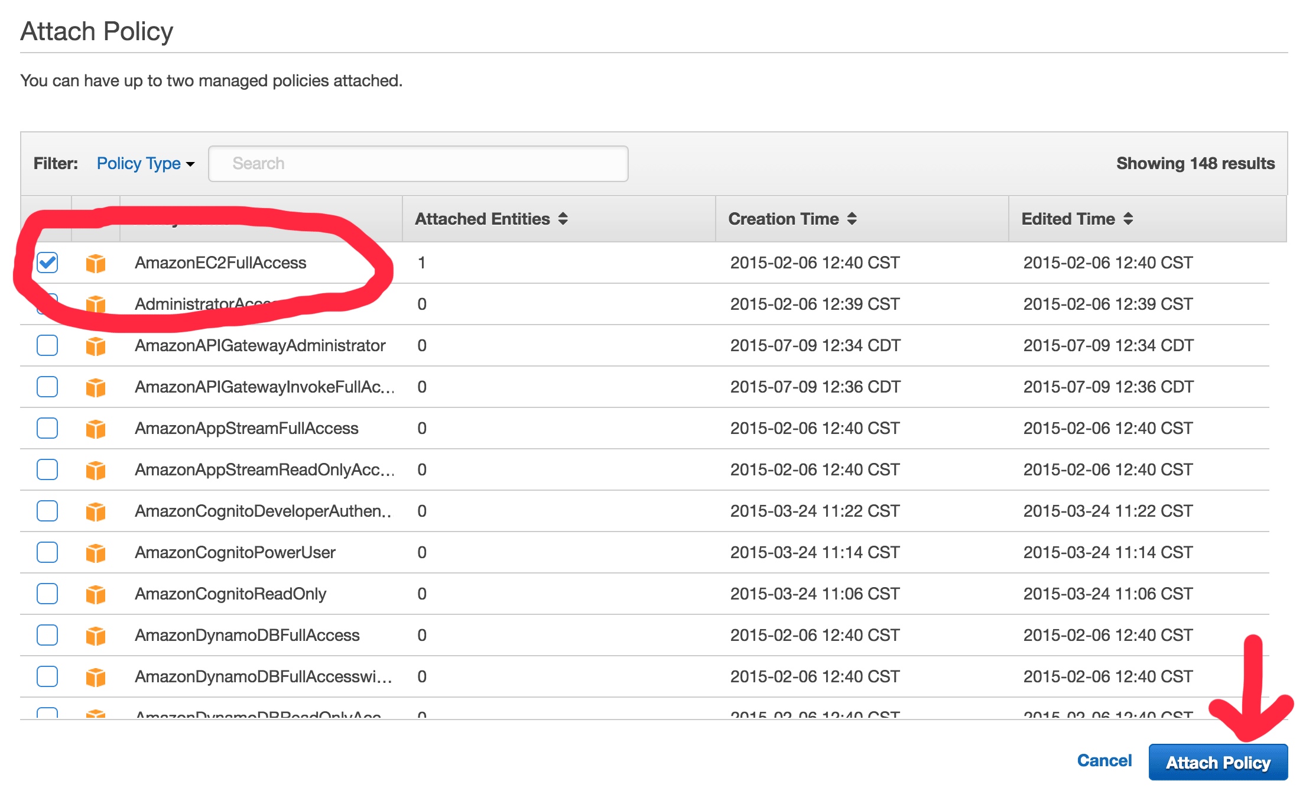1306x797 pixels.
Task: Click the AmazonDynamoDBFullAccess policy cube icon
Action: click(96, 636)
